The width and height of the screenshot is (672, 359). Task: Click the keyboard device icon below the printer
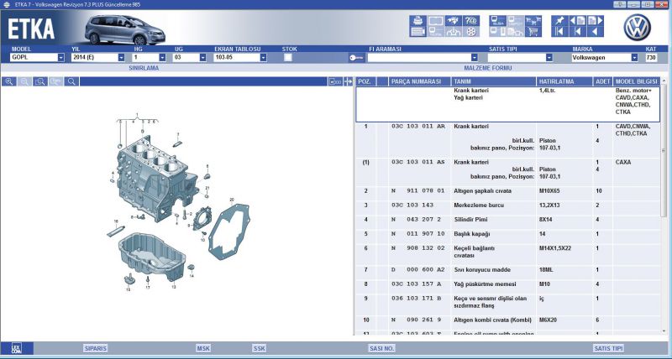[x=417, y=31]
